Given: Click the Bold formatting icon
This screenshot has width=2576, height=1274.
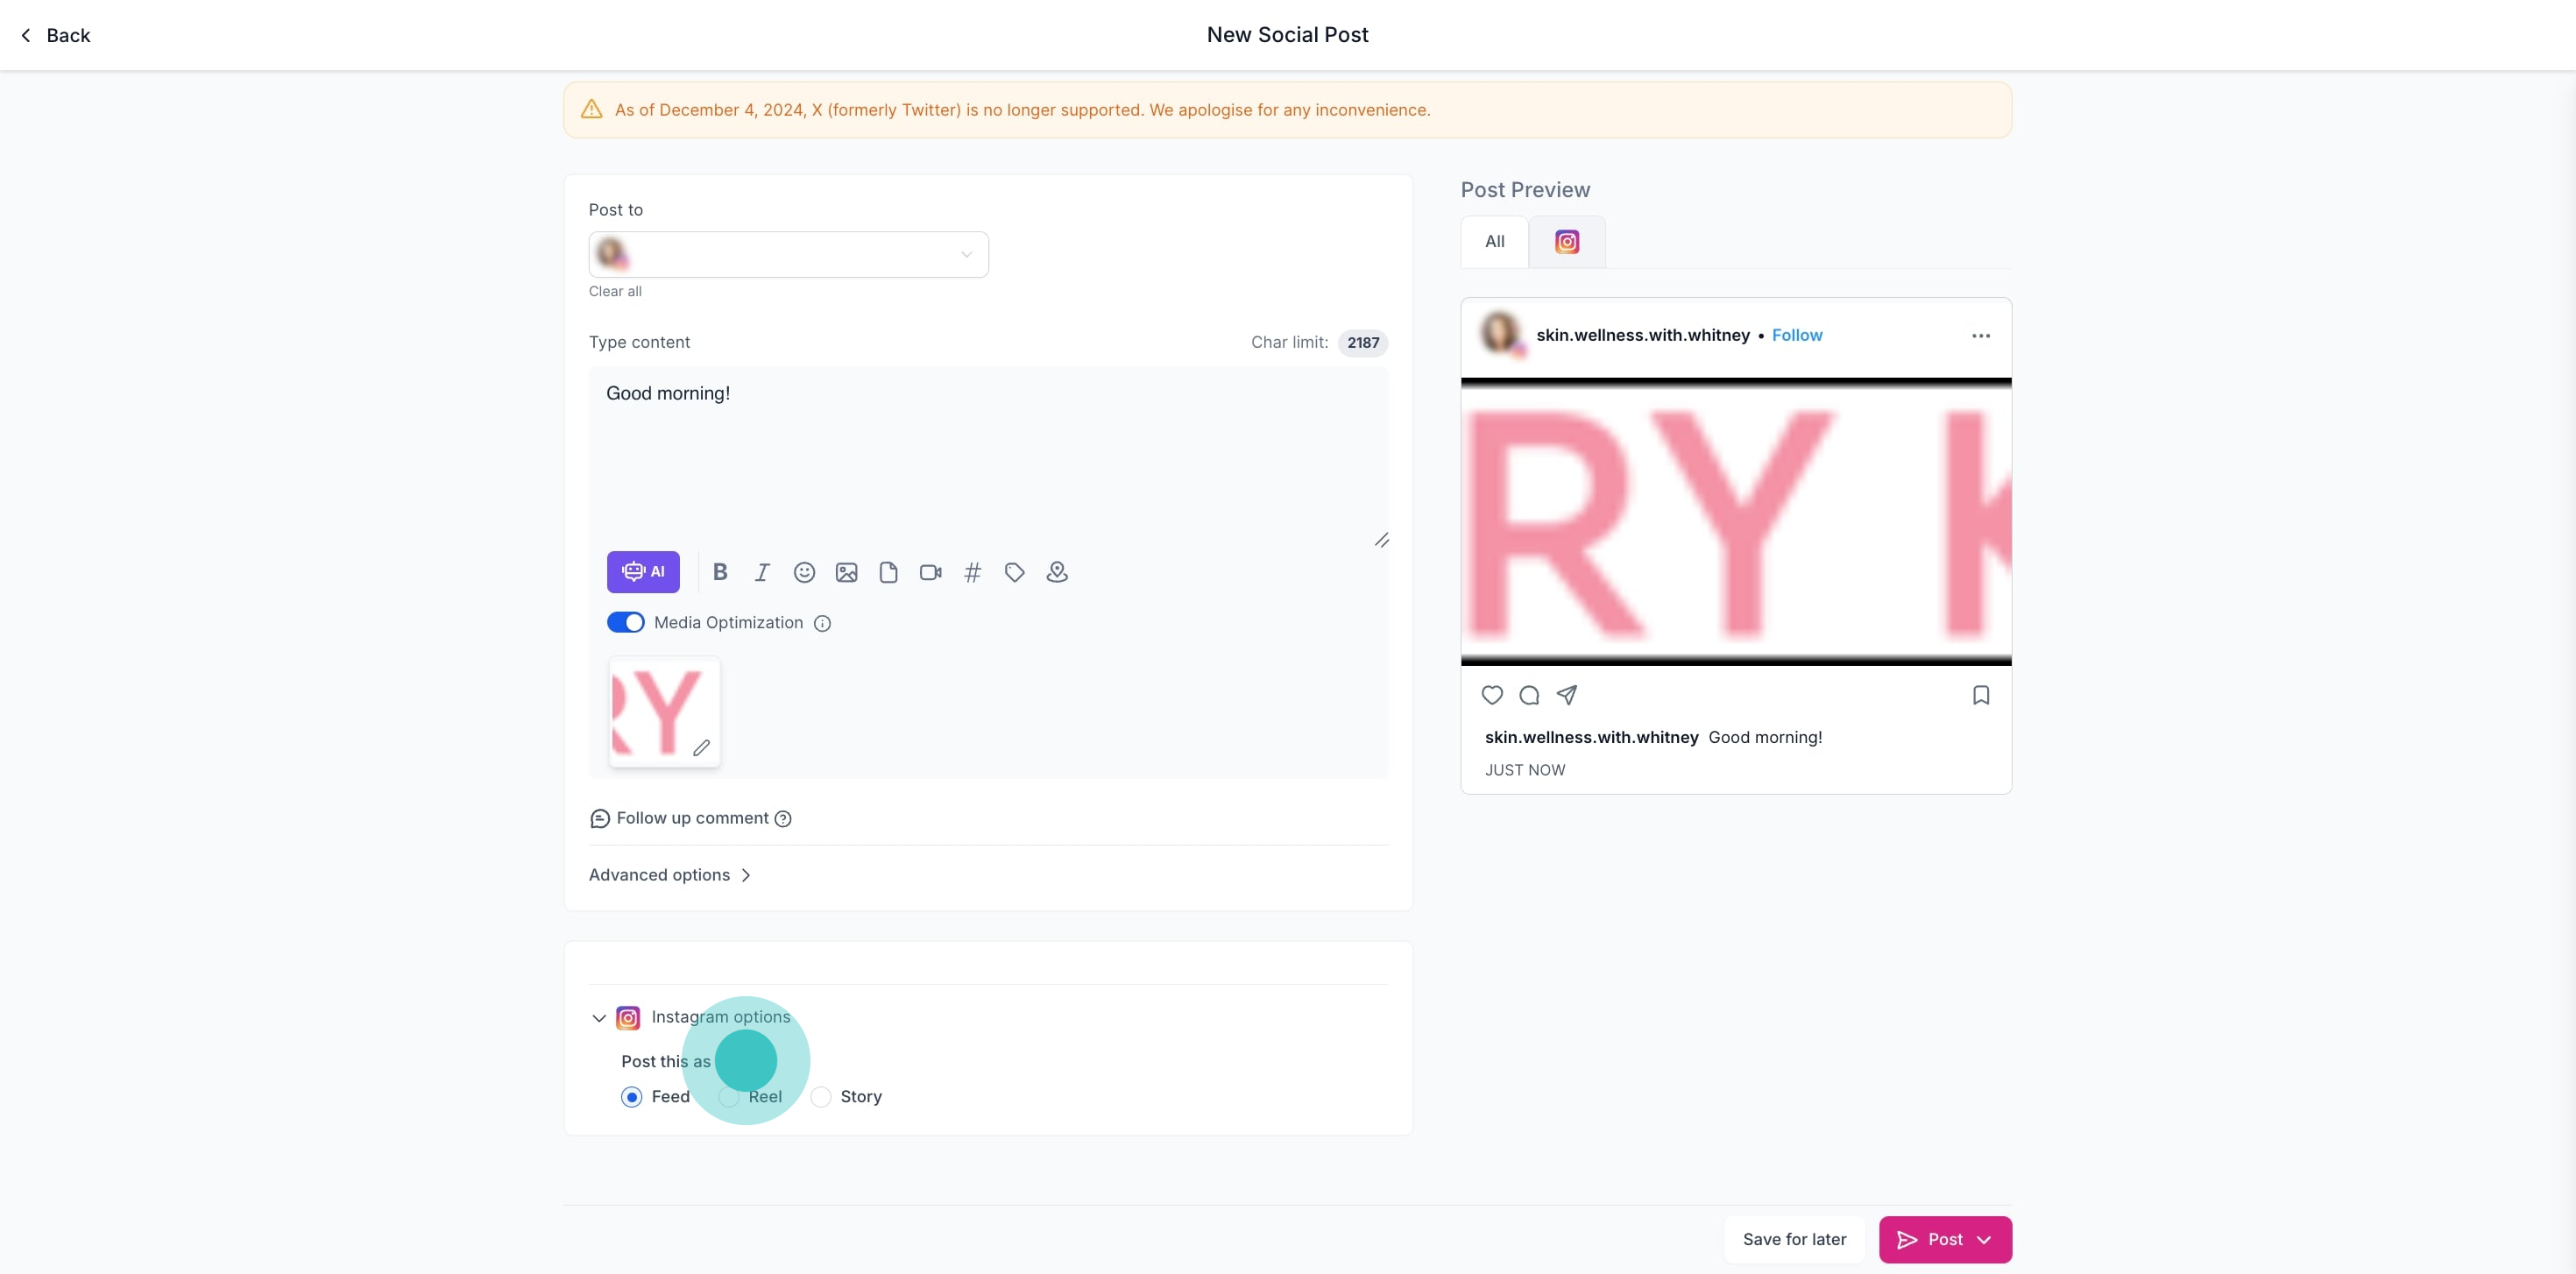Looking at the screenshot, I should click(720, 572).
